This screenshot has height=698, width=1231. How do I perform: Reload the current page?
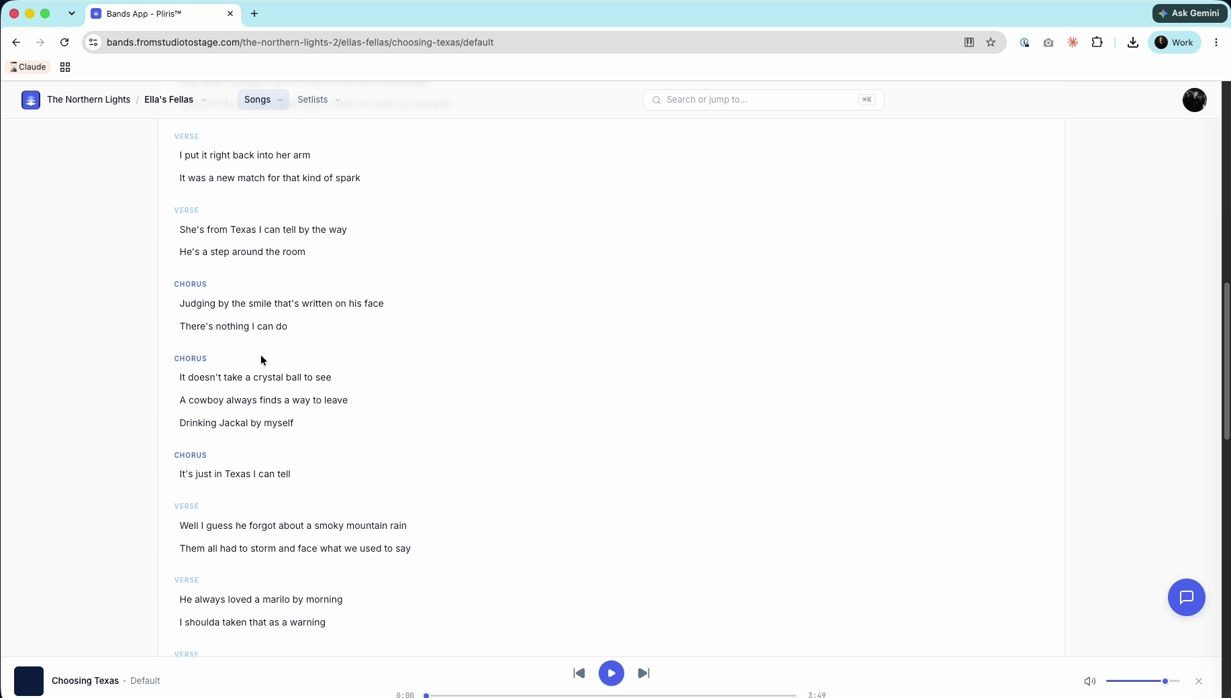coord(64,42)
